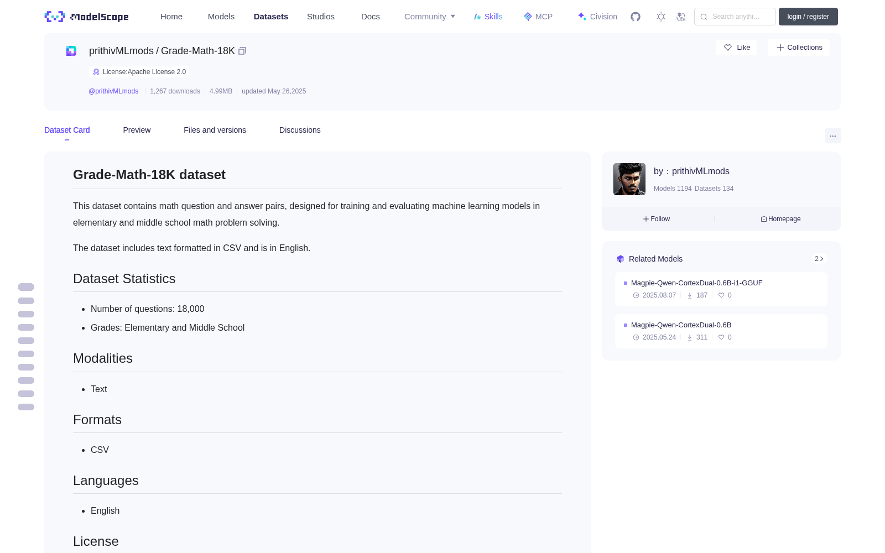
Task: Click the Languages heading
Action: pos(106,481)
